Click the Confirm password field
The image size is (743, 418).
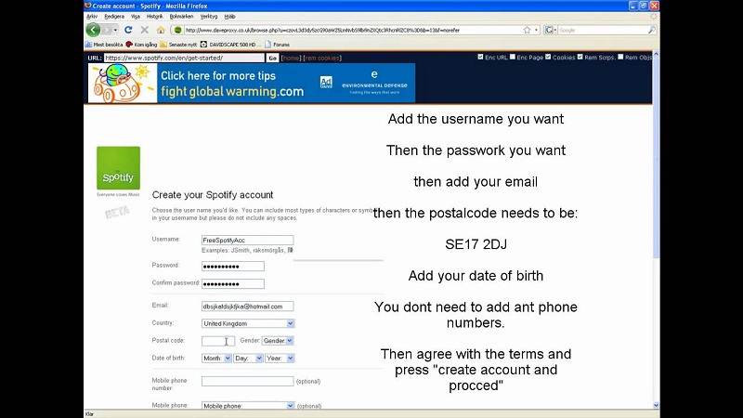pyautogui.click(x=233, y=284)
